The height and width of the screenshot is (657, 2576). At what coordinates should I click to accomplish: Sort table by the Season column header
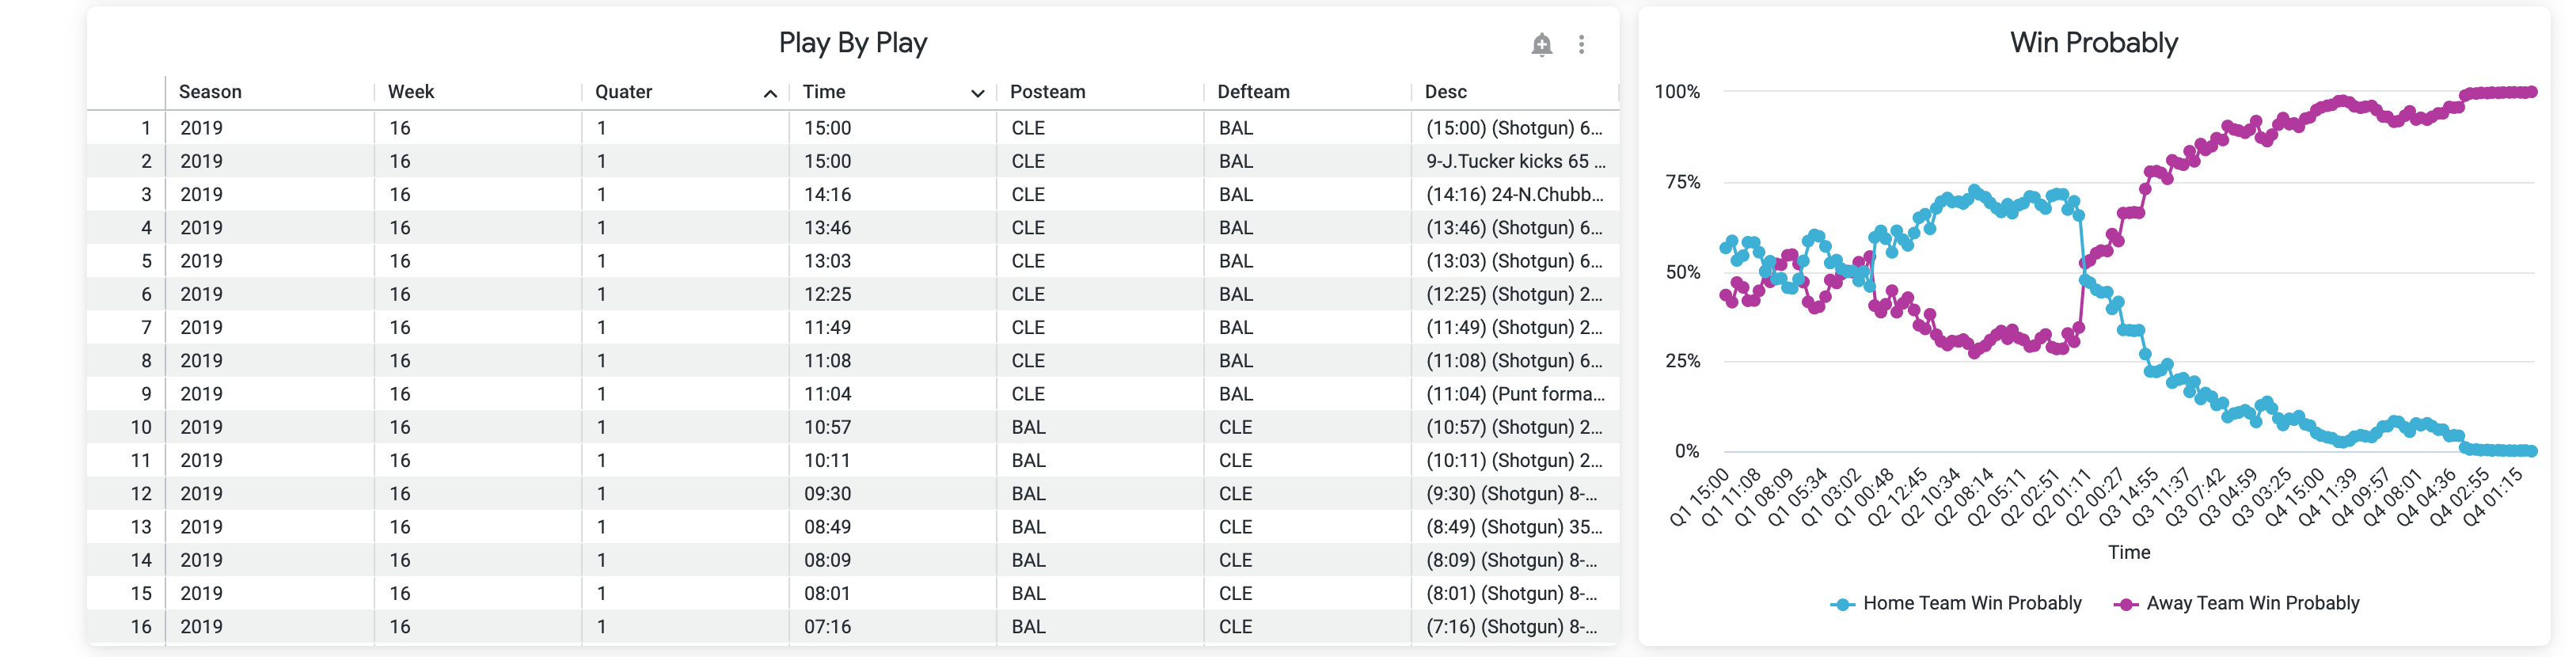(210, 92)
